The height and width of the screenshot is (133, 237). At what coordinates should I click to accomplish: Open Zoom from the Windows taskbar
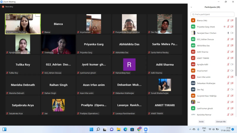click(145, 129)
